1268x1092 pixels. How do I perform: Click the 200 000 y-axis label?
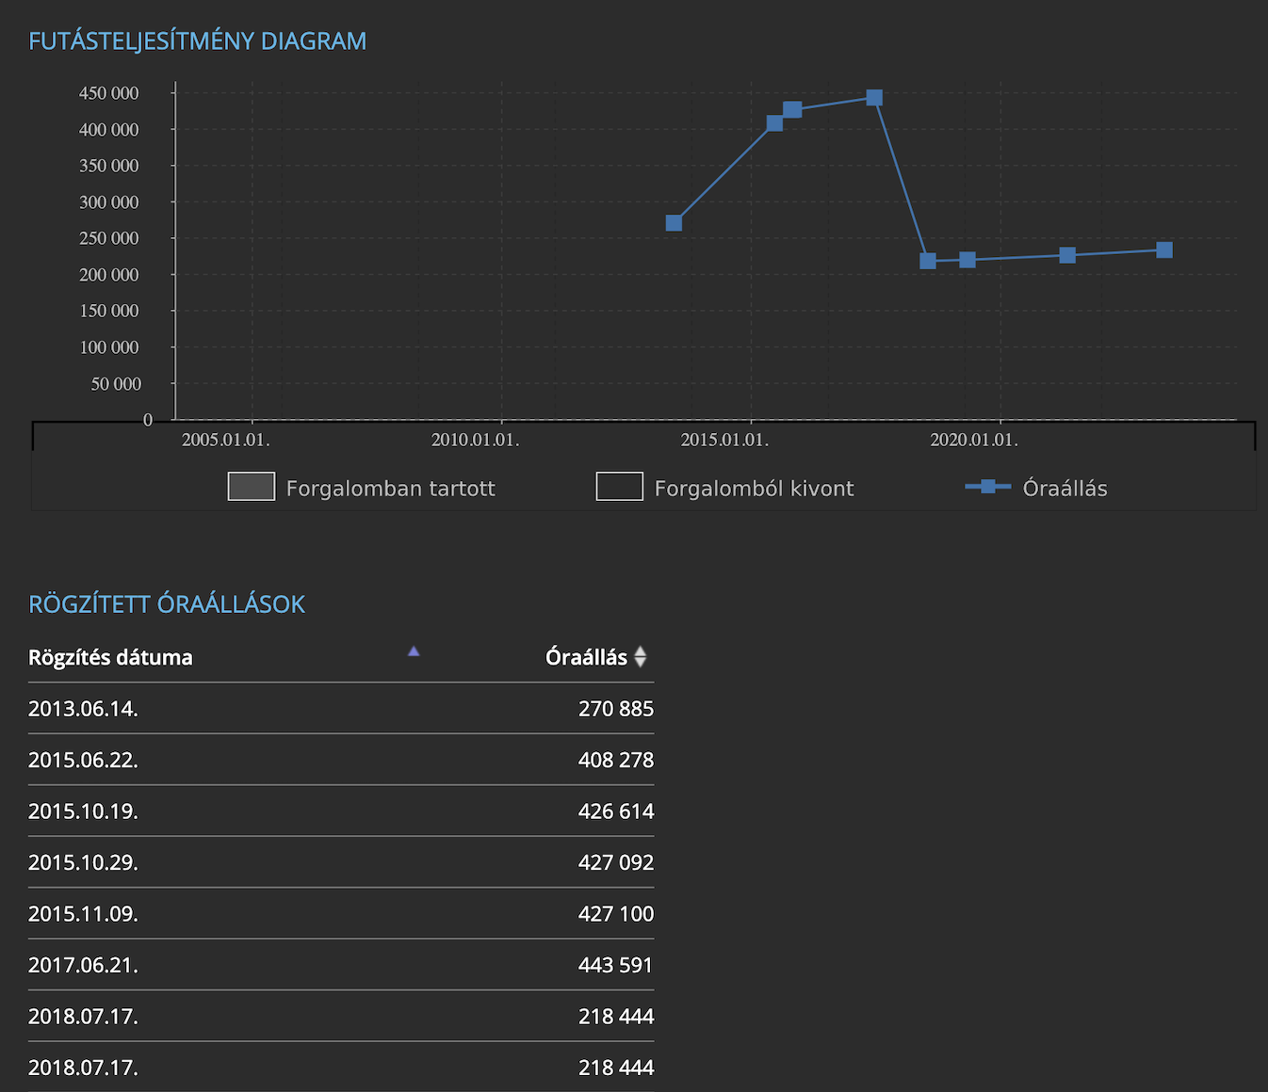109,275
